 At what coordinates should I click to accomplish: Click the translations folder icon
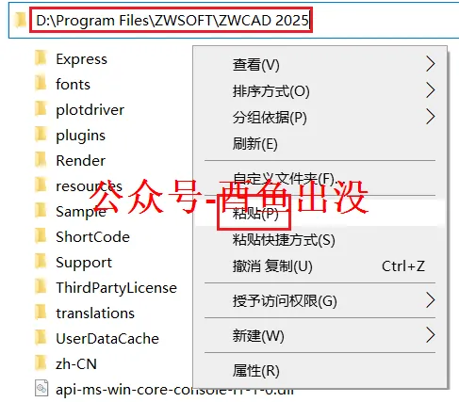pos(41,313)
